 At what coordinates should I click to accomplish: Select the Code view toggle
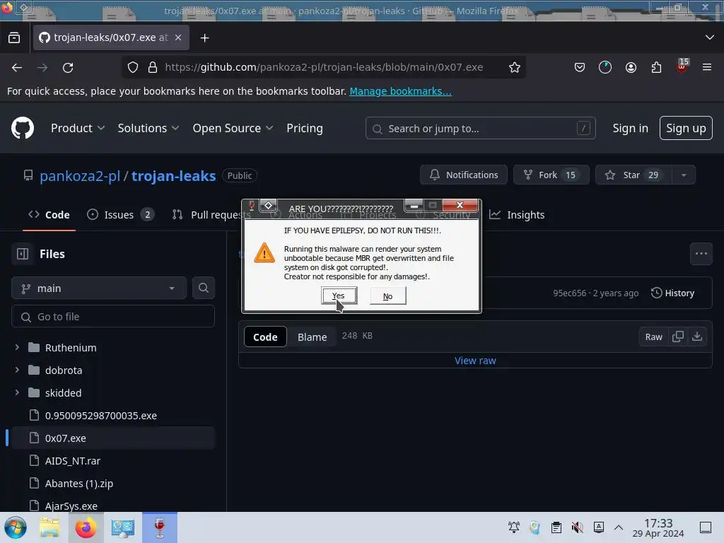(x=265, y=337)
